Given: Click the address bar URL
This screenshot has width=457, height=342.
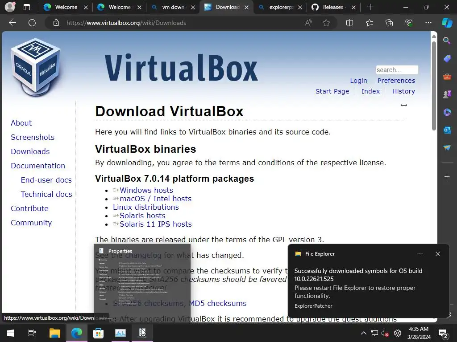Looking at the screenshot, I should point(126,23).
